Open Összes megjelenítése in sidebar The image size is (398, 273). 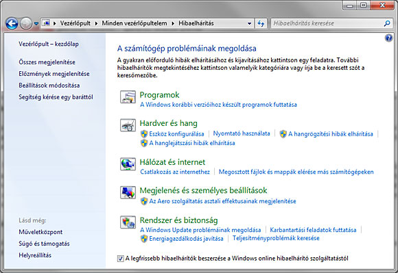(47, 62)
